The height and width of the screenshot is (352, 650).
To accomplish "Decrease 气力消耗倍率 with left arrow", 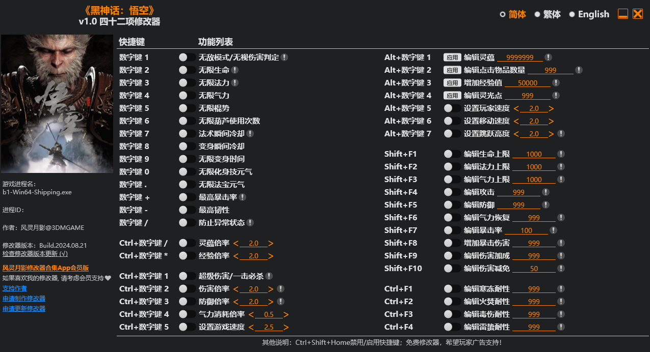I will (250, 314).
